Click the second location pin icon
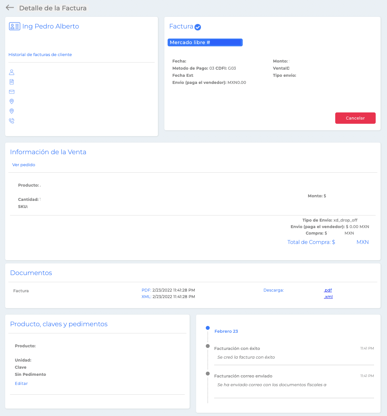The image size is (387, 416). coord(12,111)
